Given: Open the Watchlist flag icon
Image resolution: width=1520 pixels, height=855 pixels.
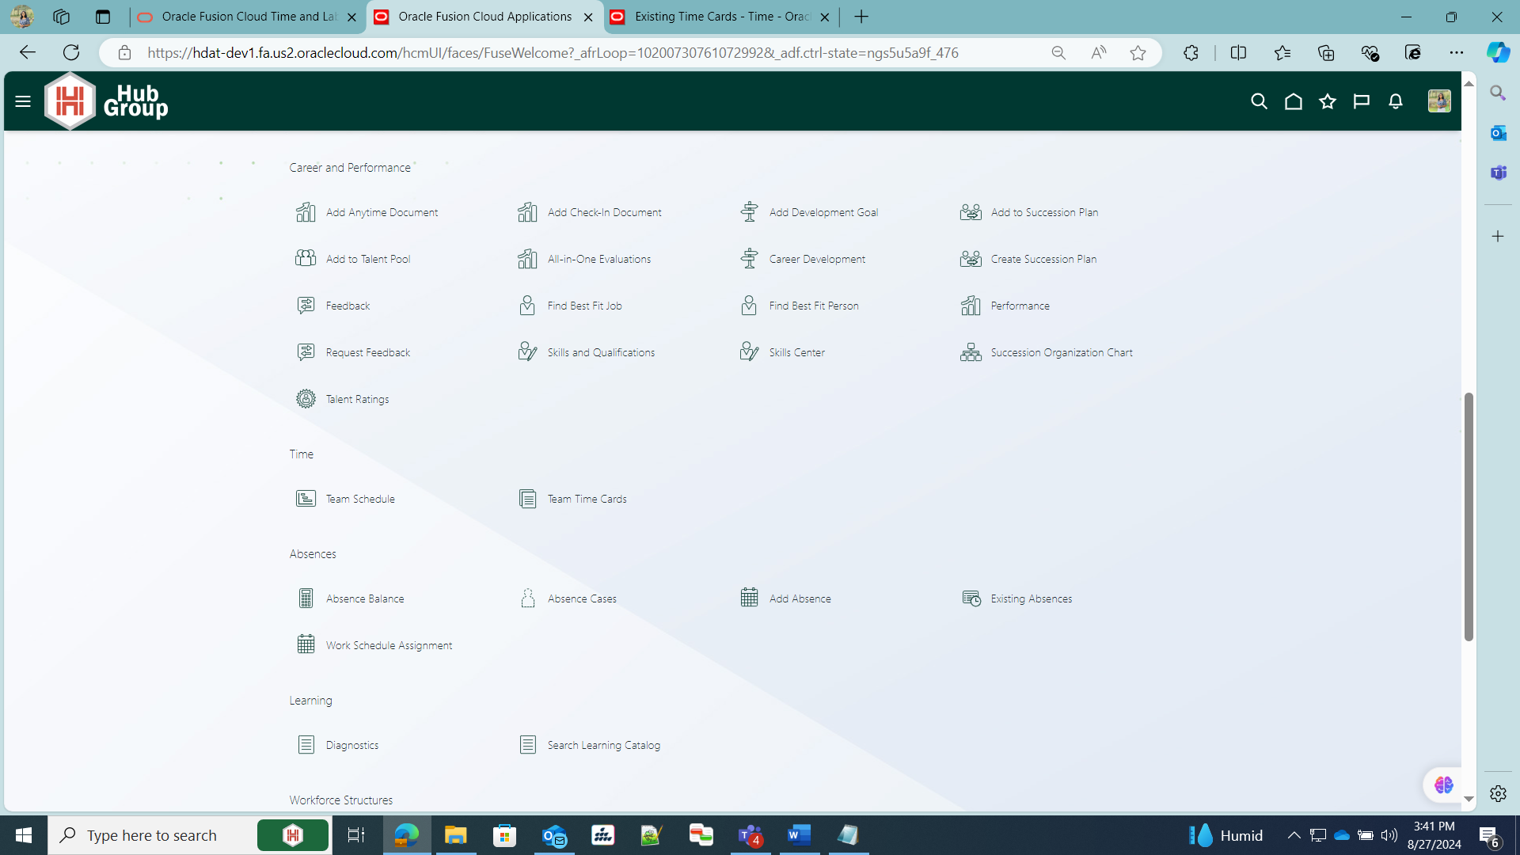Looking at the screenshot, I should click(x=1362, y=101).
